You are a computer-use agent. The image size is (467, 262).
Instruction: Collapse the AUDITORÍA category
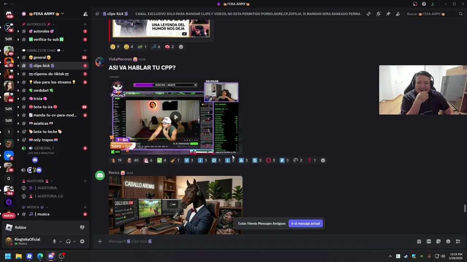tap(38, 181)
